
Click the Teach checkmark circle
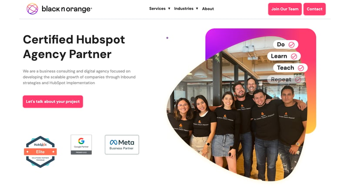(301, 68)
